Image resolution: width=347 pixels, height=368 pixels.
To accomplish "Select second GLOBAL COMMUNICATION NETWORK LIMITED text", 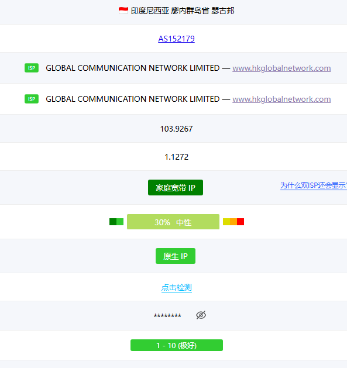I will point(133,99).
